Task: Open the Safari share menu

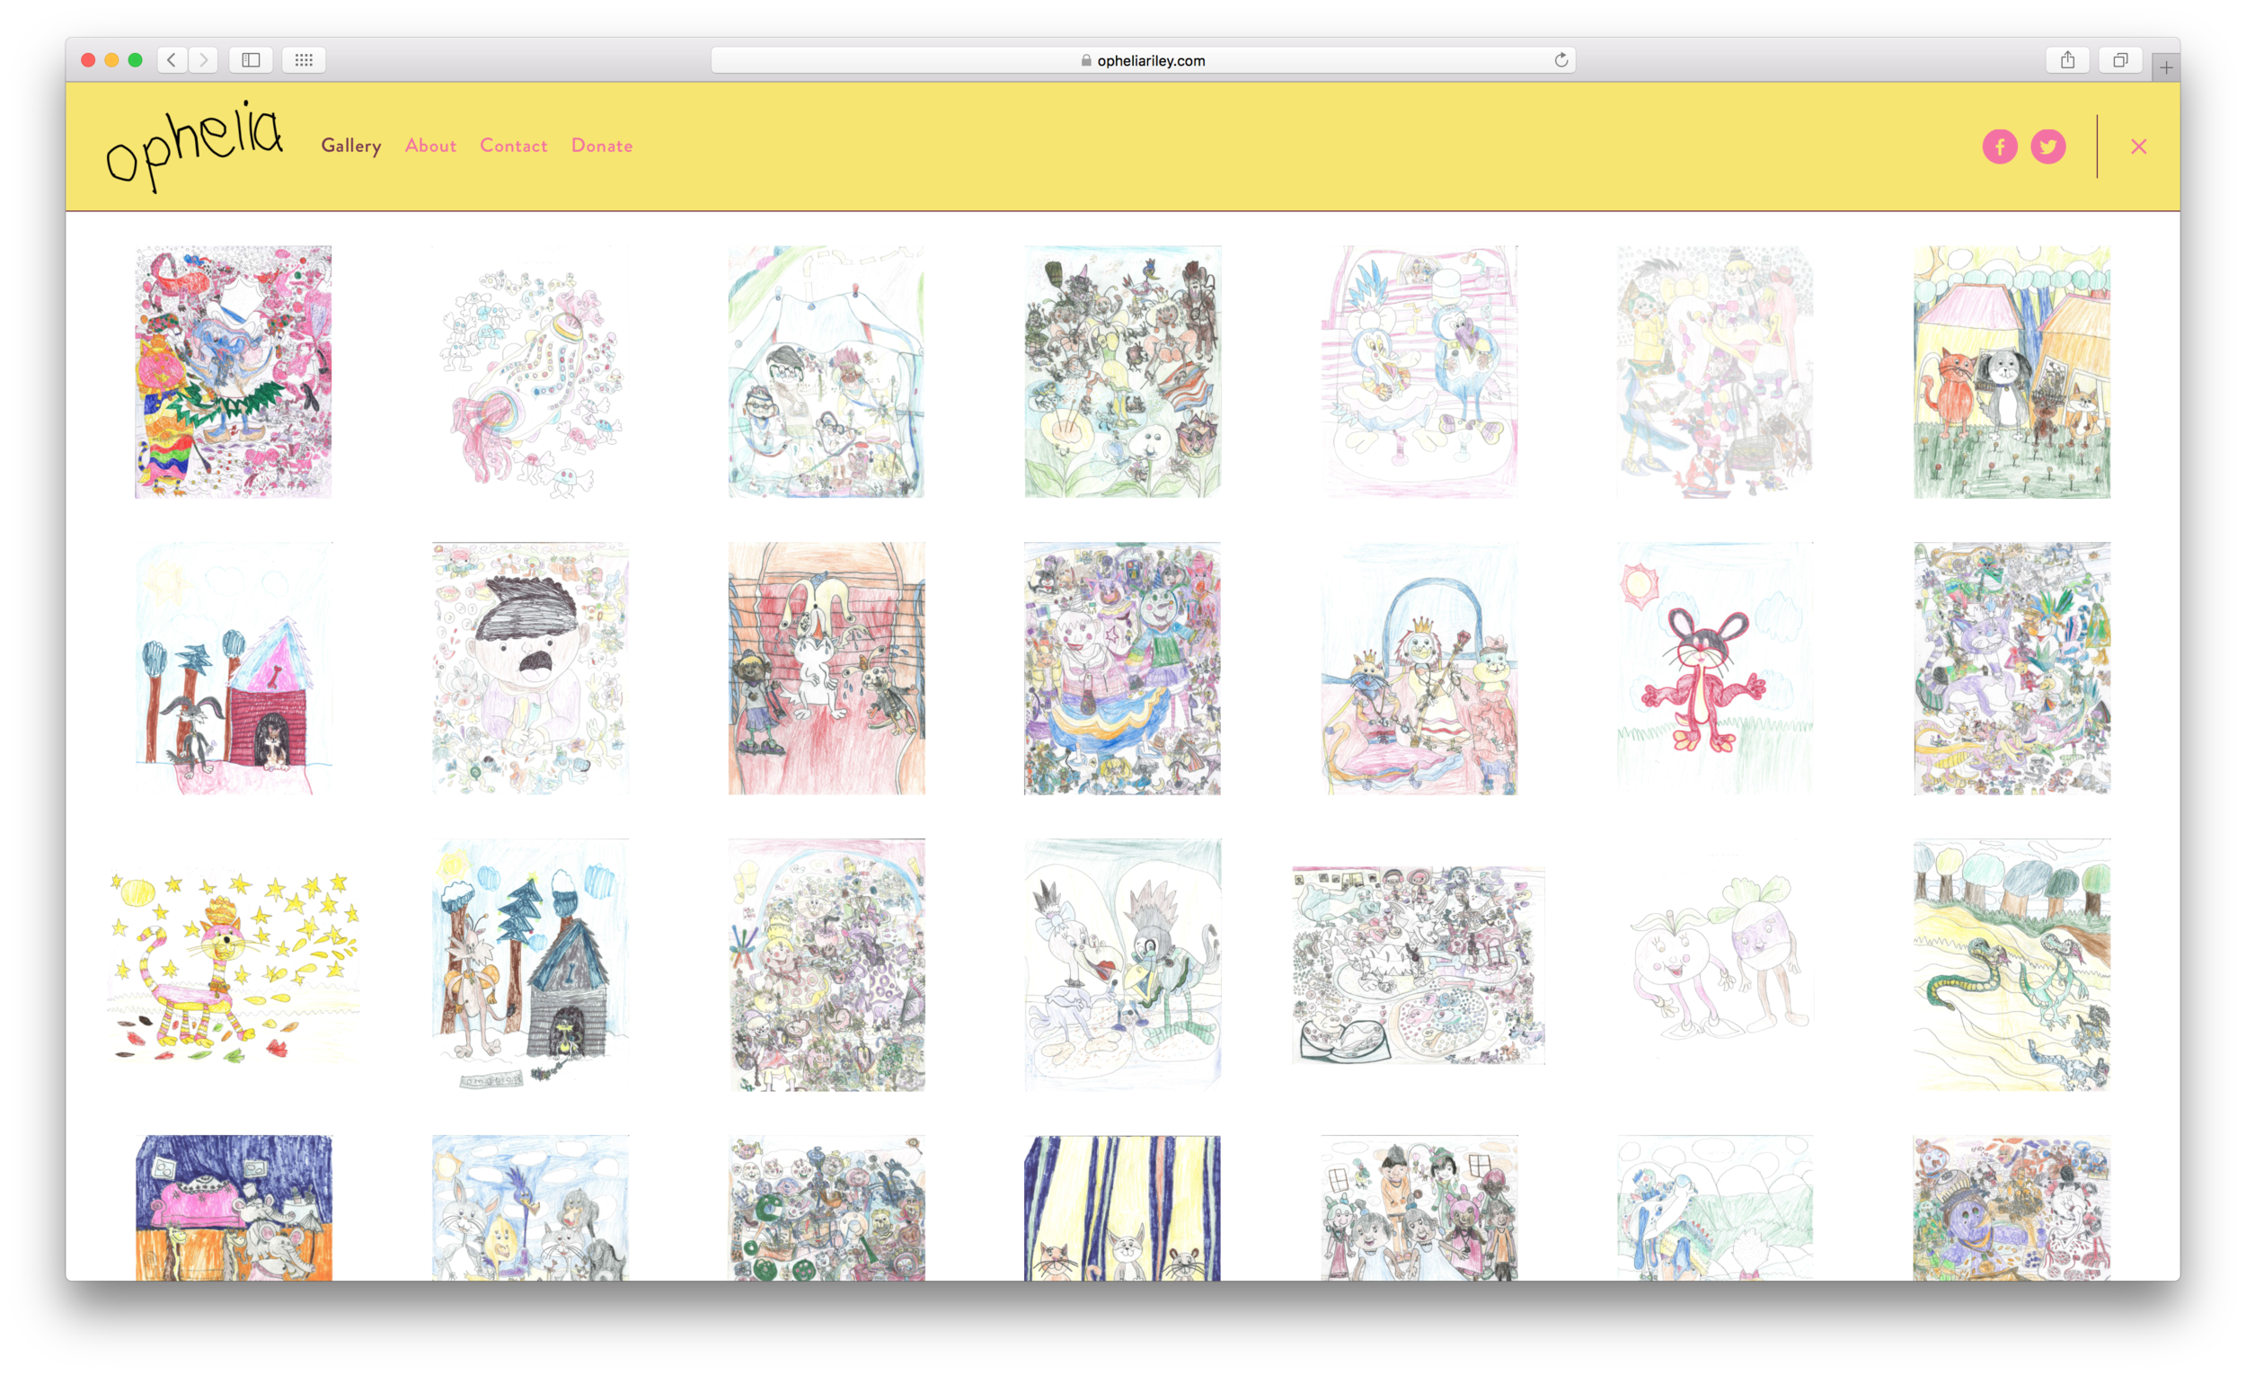Action: [x=2067, y=60]
